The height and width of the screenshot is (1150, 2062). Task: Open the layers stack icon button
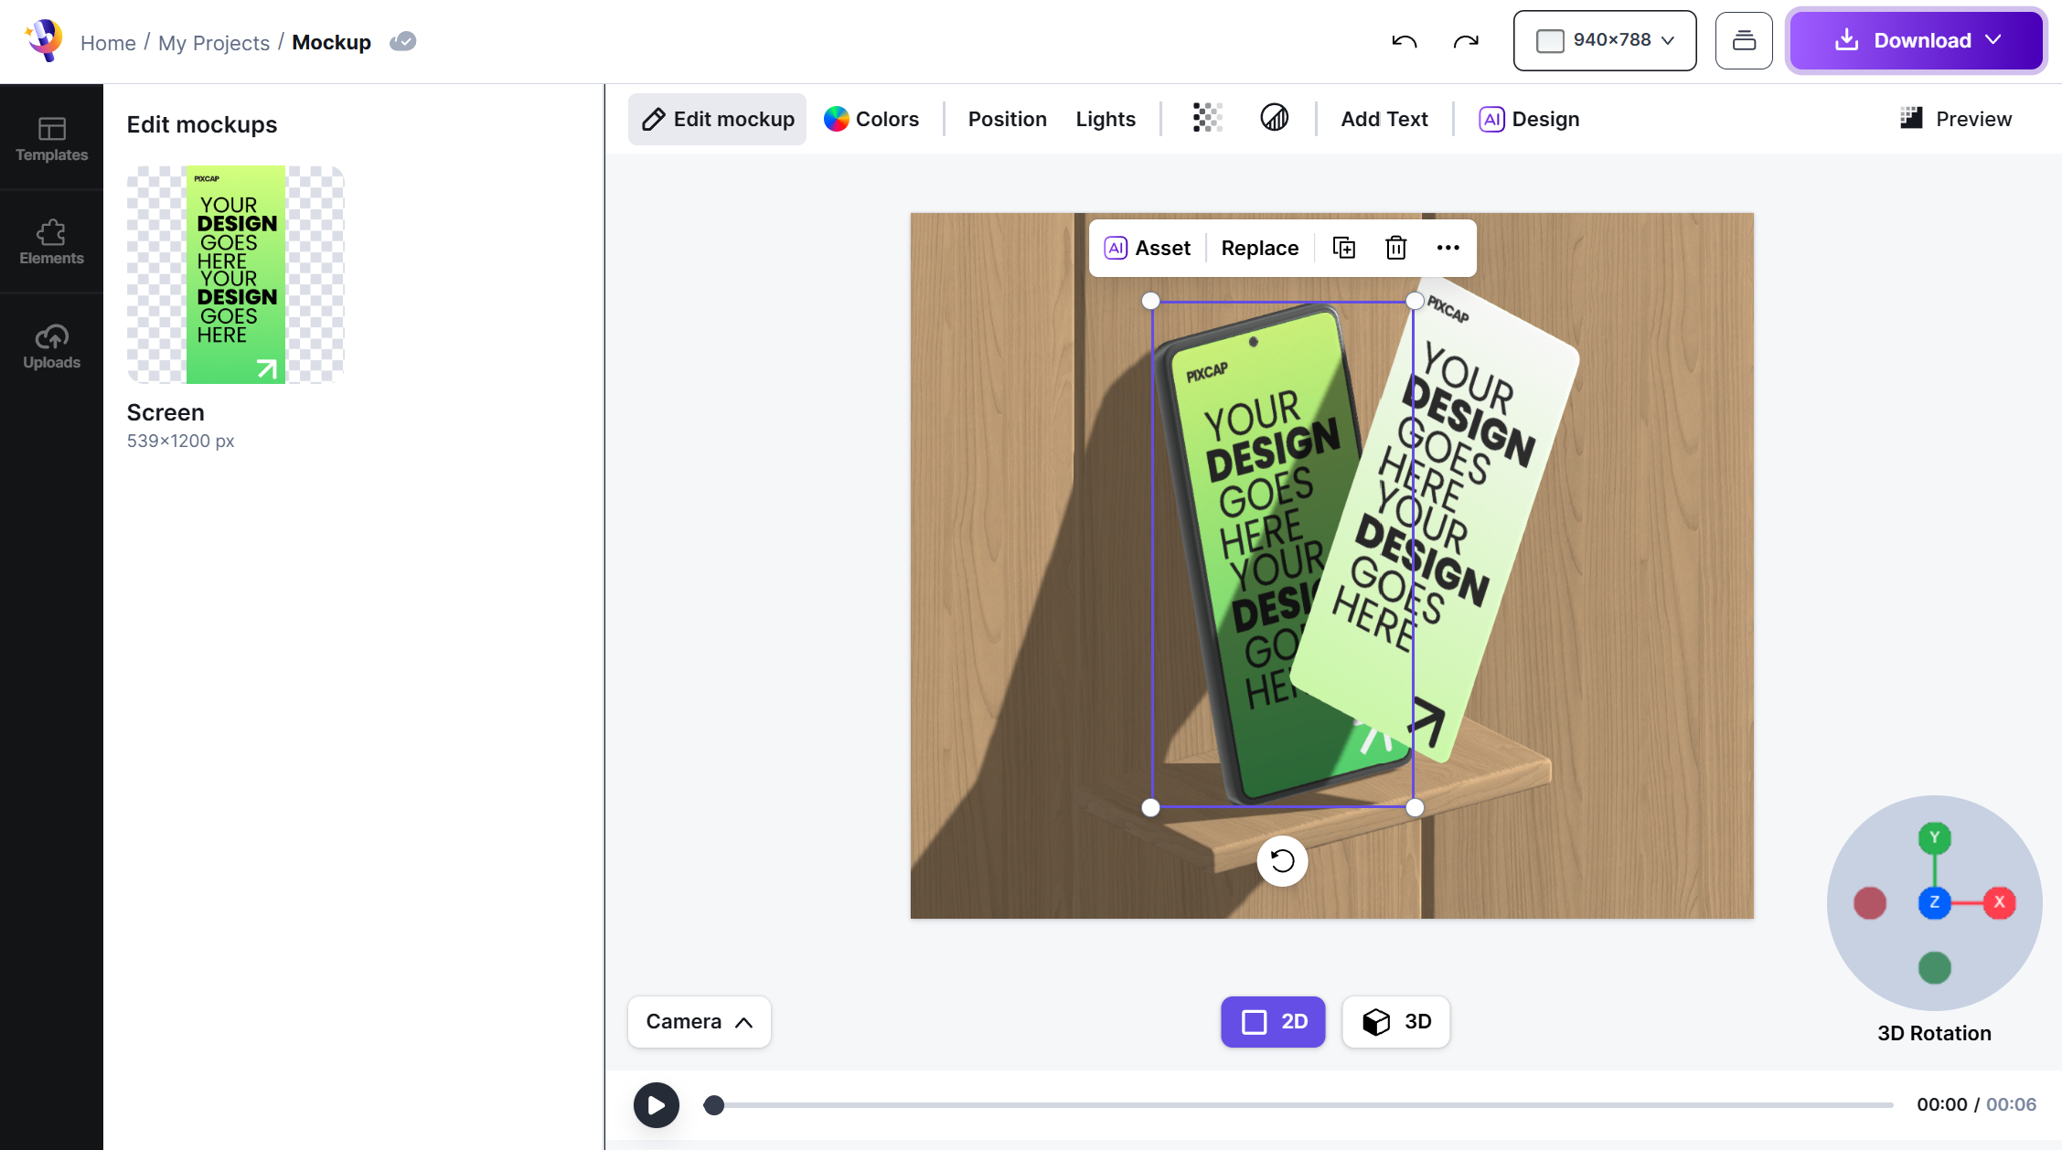pyautogui.click(x=1743, y=41)
